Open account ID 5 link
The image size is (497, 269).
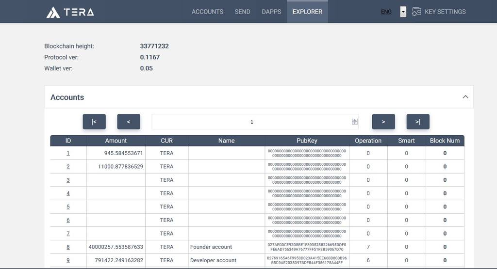pyautogui.click(x=68, y=206)
